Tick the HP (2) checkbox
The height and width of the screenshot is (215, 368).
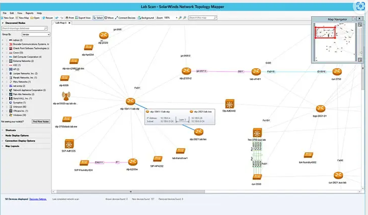click(7, 69)
